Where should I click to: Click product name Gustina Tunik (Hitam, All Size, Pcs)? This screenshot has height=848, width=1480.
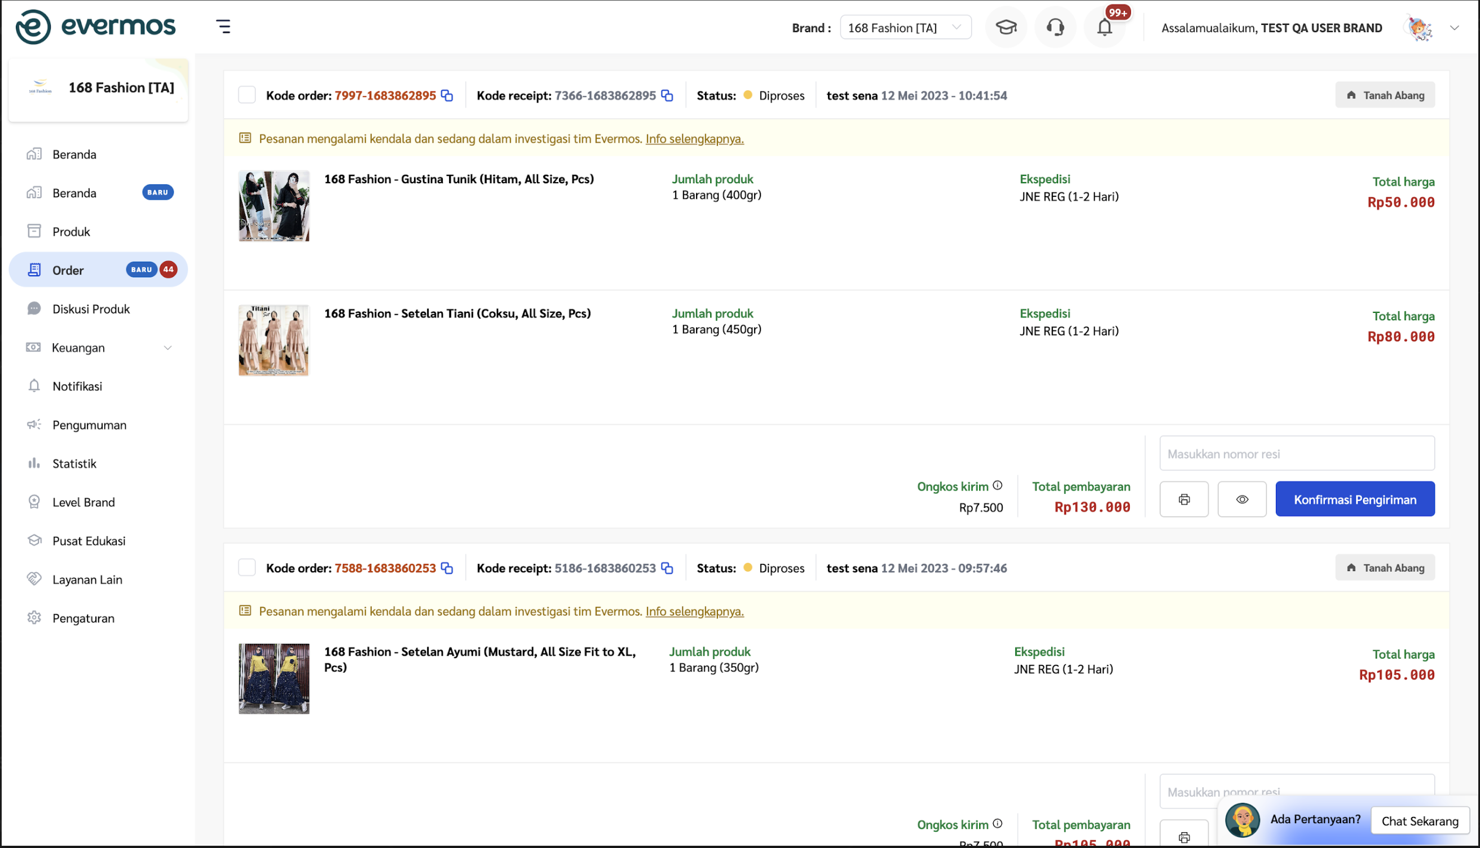(459, 179)
